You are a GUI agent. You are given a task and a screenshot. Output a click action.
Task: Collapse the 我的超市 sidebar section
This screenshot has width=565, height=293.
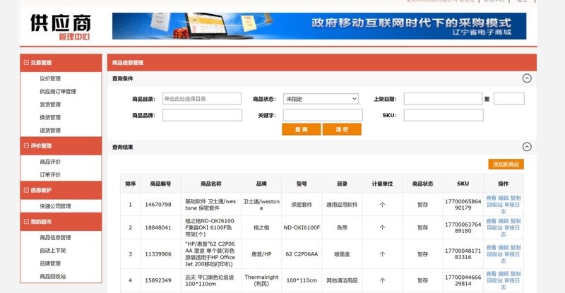(26, 221)
